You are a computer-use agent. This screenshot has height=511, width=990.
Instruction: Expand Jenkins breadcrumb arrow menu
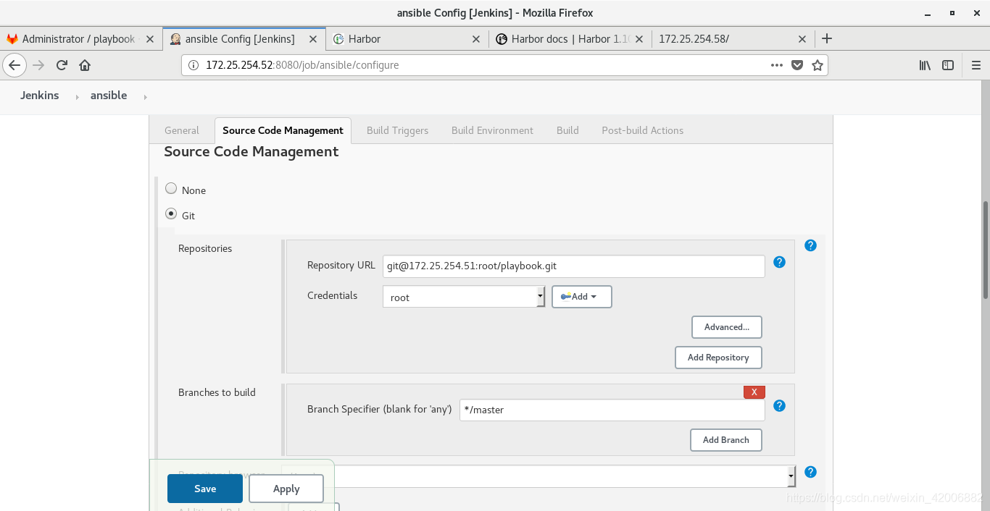[x=78, y=96]
